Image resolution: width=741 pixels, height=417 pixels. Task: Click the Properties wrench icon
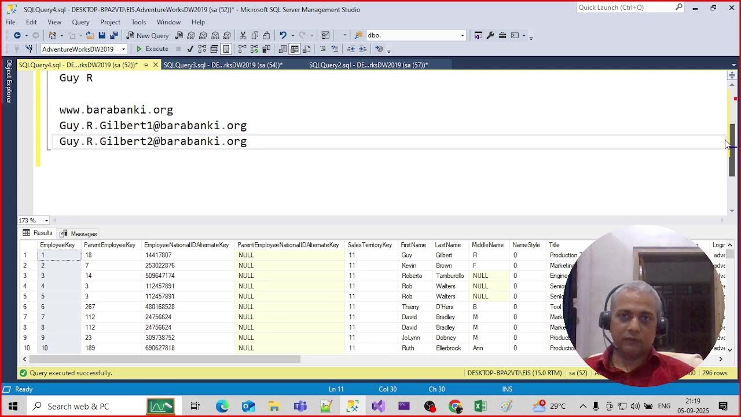click(x=490, y=35)
